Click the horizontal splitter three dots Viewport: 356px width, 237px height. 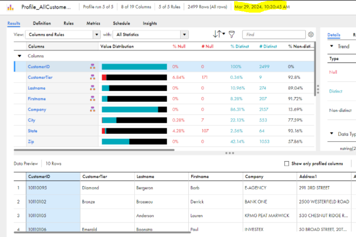230,153
